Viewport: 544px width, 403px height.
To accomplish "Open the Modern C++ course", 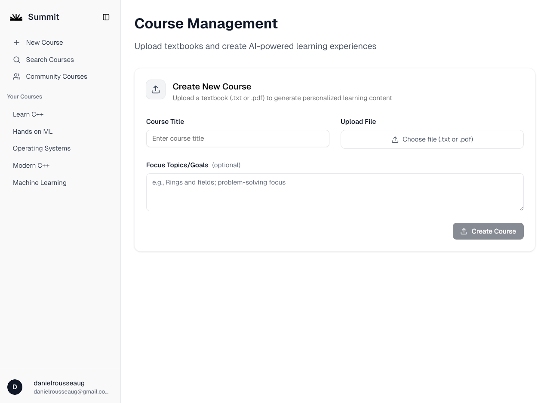I will (31, 165).
